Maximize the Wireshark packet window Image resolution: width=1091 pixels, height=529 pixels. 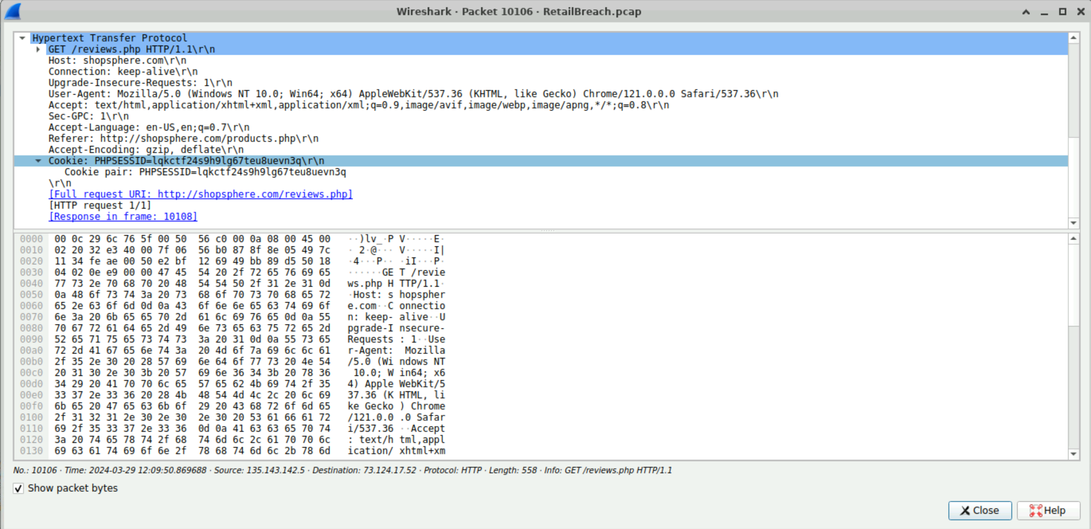(1062, 12)
